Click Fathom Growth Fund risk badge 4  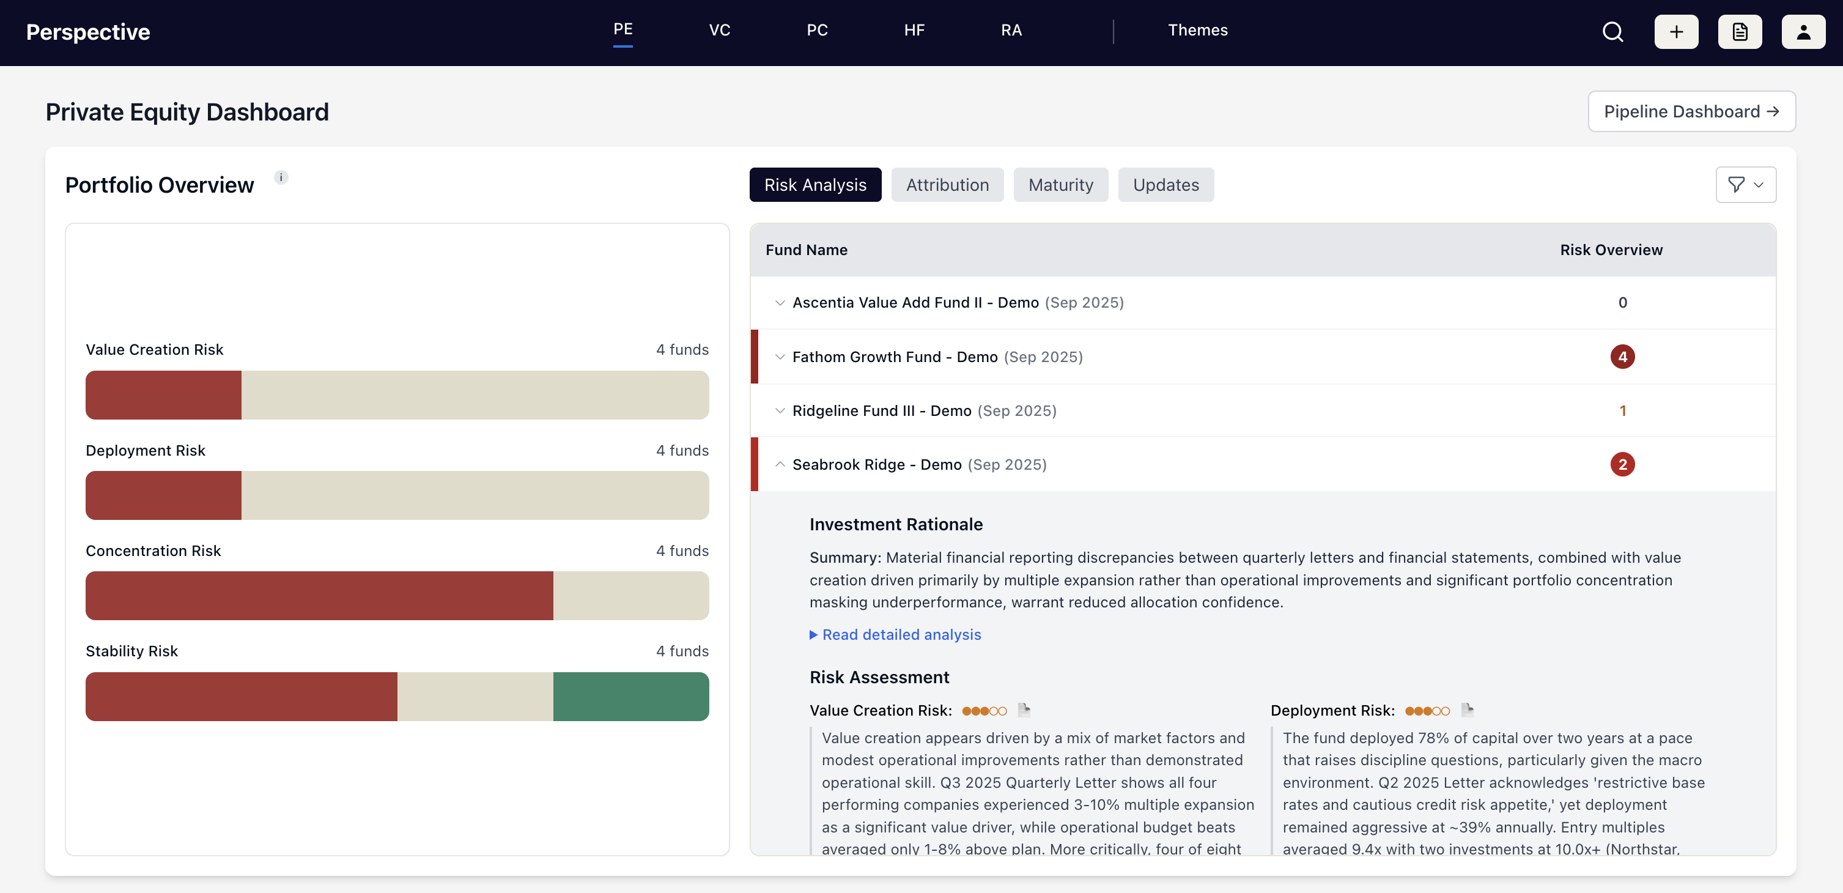point(1622,357)
